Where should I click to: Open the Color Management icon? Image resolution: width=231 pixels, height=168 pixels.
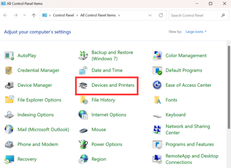pyautogui.click(x=157, y=55)
